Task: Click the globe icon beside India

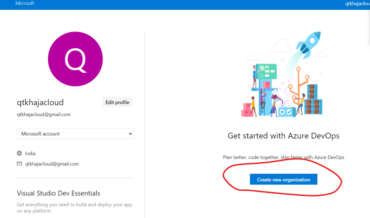Action: [x=19, y=153]
